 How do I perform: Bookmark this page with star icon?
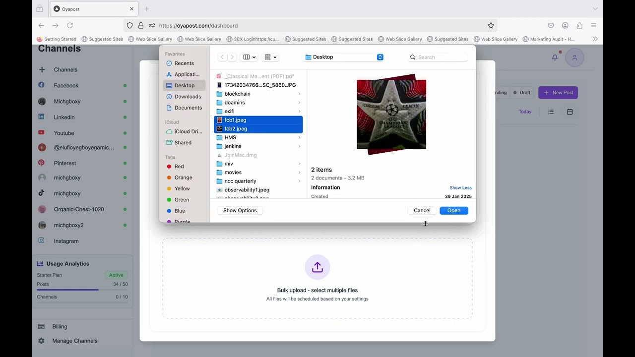tap(491, 25)
